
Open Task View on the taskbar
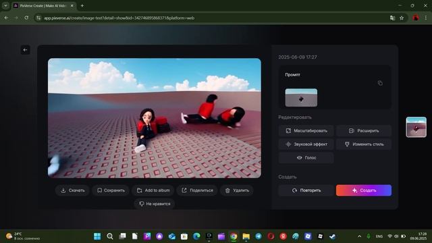pos(122,236)
